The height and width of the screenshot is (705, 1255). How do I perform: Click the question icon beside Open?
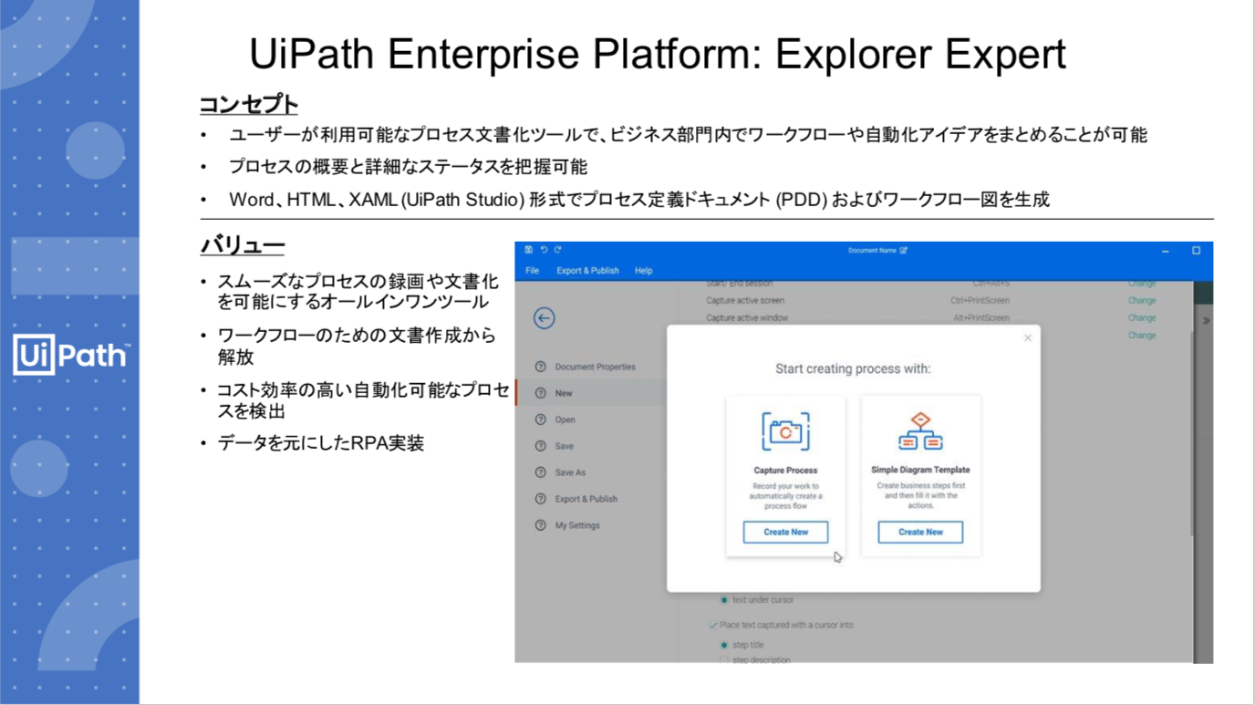[x=541, y=420]
